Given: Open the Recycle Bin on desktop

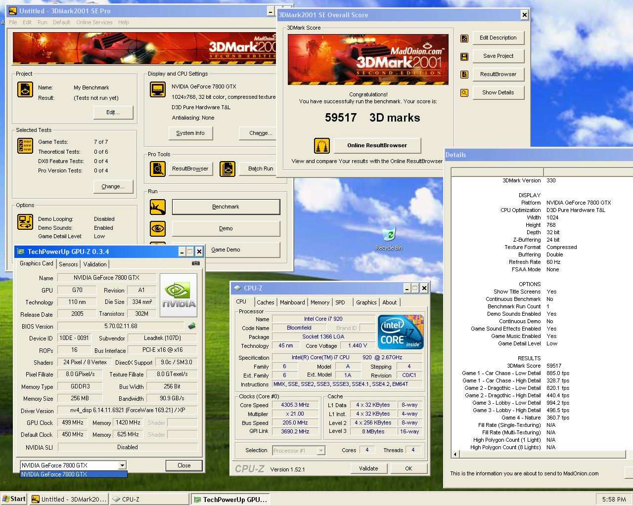Looking at the screenshot, I should [389, 238].
